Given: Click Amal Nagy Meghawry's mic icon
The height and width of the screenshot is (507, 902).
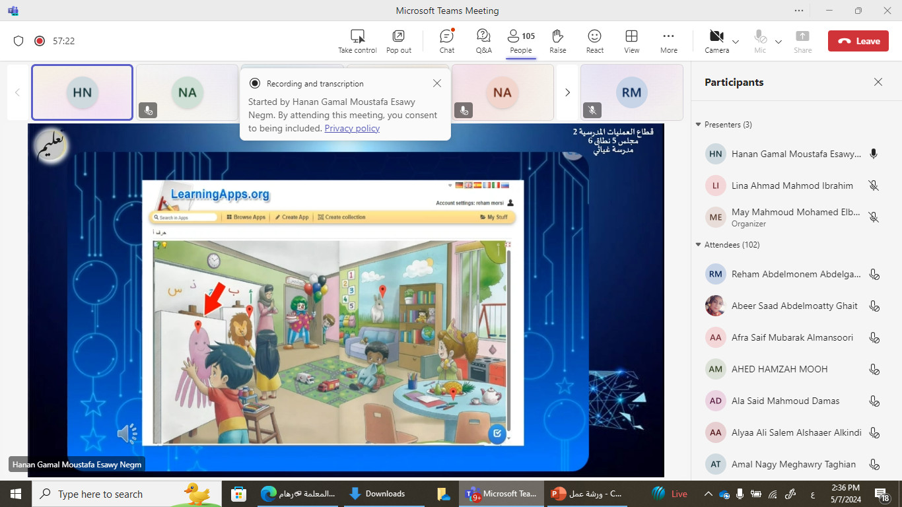Looking at the screenshot, I should pyautogui.click(x=874, y=464).
